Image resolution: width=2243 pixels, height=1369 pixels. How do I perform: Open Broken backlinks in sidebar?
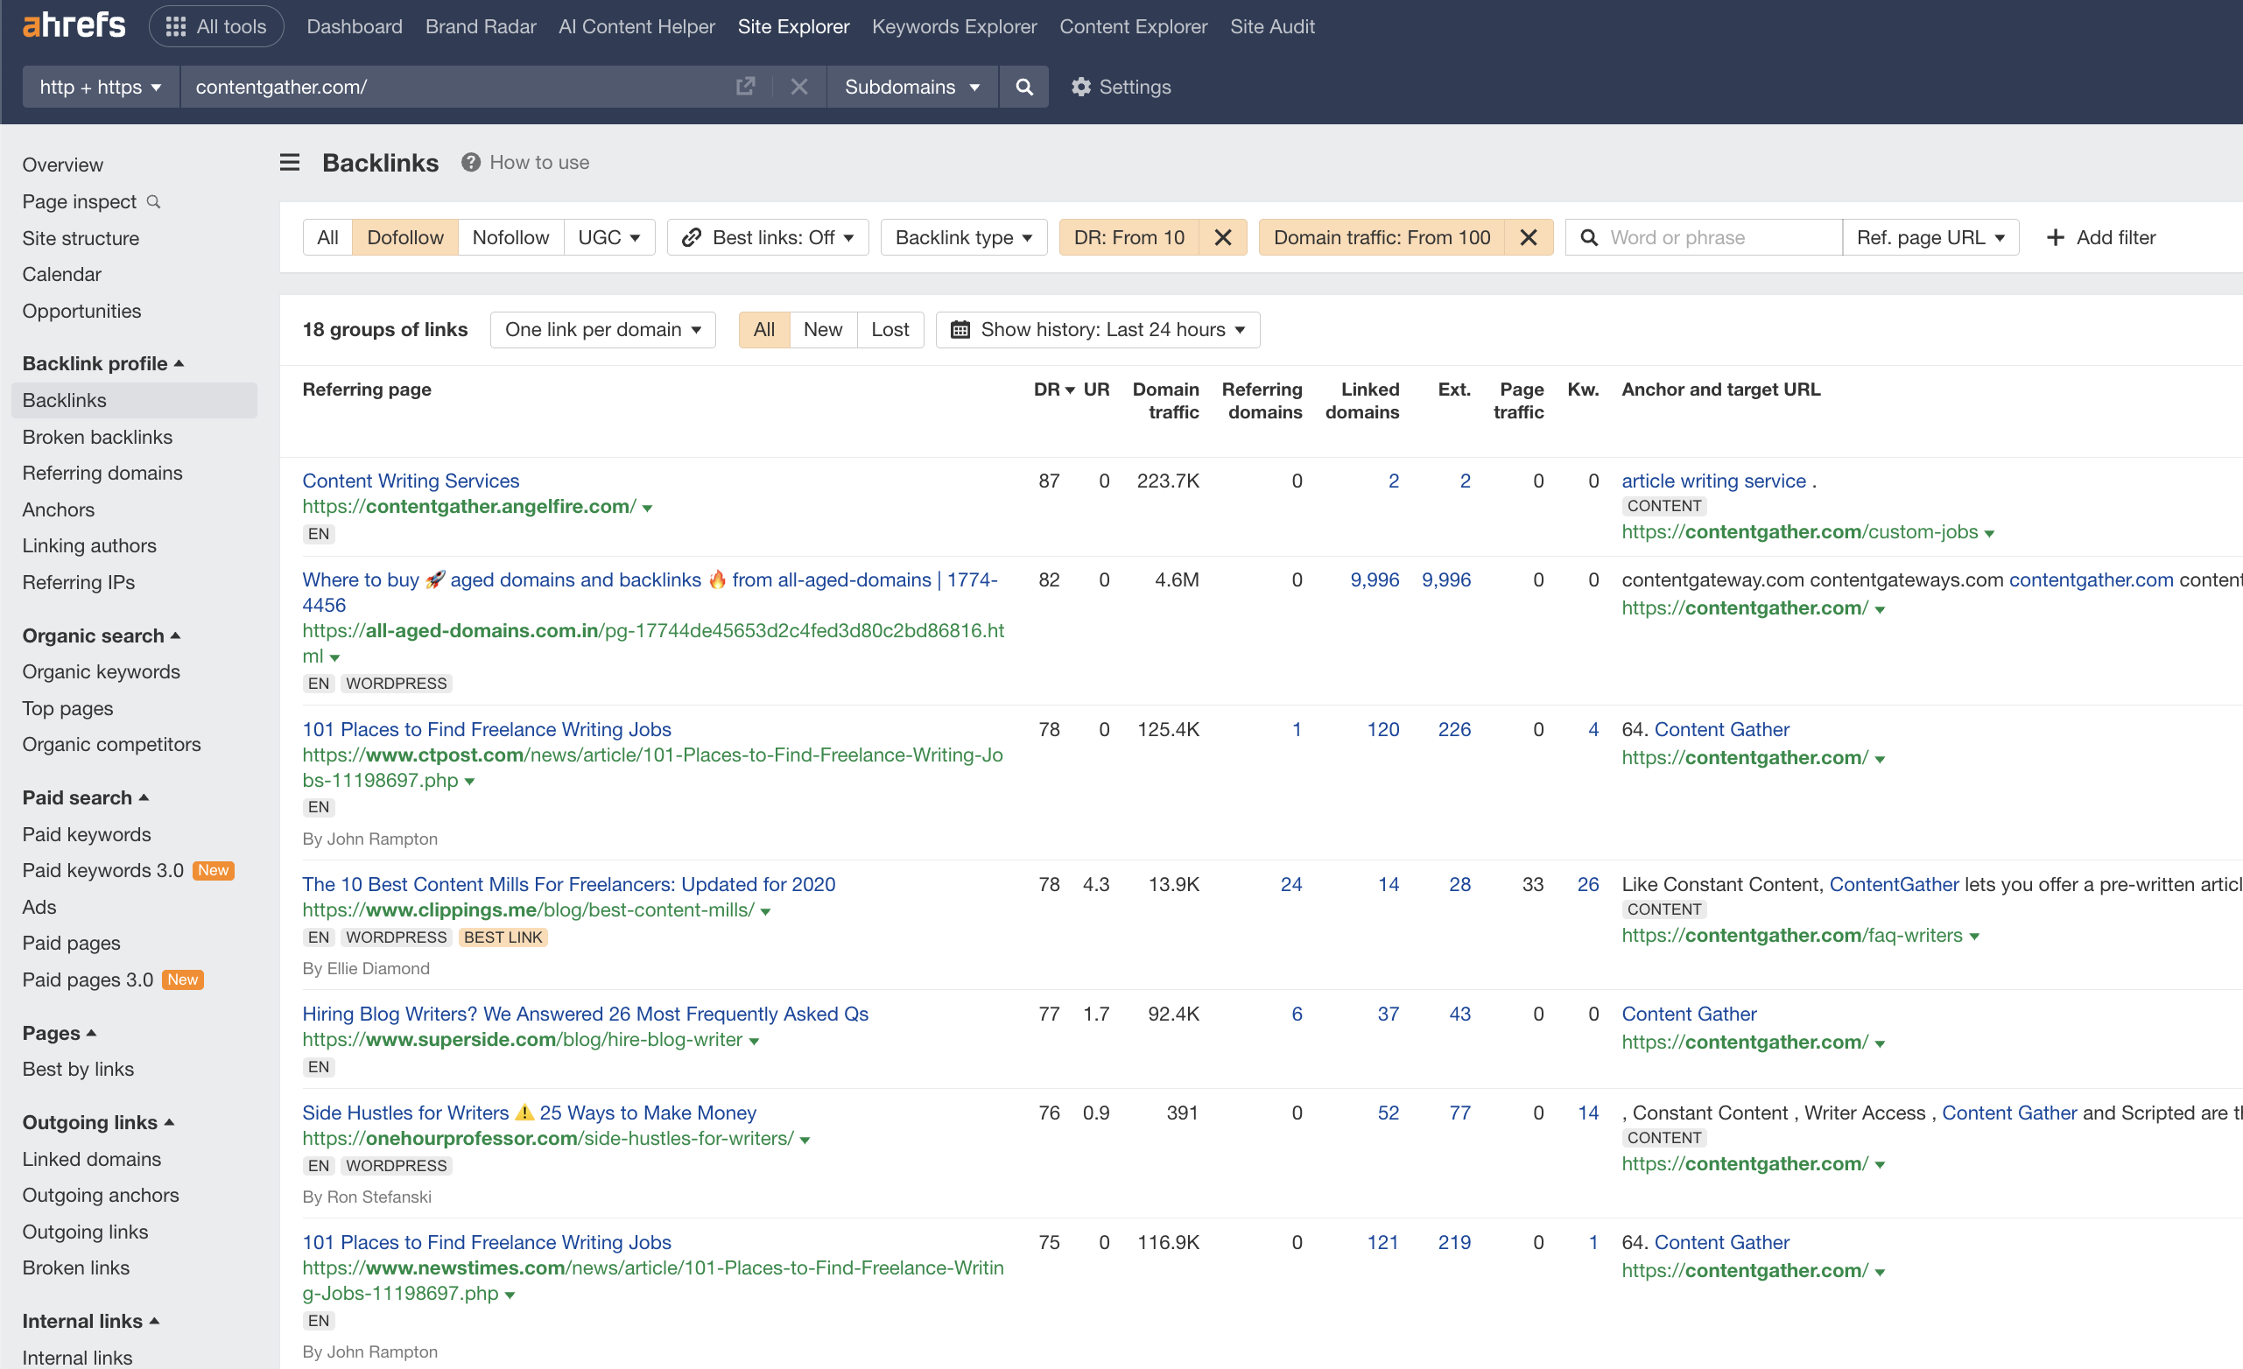(97, 437)
